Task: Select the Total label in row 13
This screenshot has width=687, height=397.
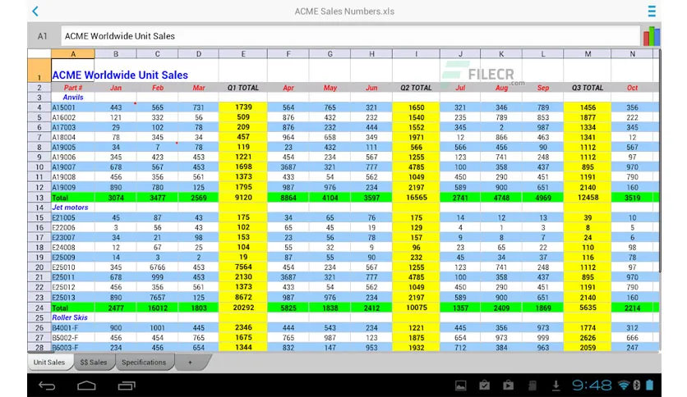Action: tap(73, 197)
